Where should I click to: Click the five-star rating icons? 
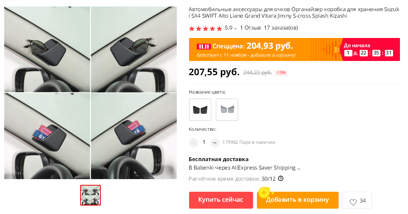205,28
